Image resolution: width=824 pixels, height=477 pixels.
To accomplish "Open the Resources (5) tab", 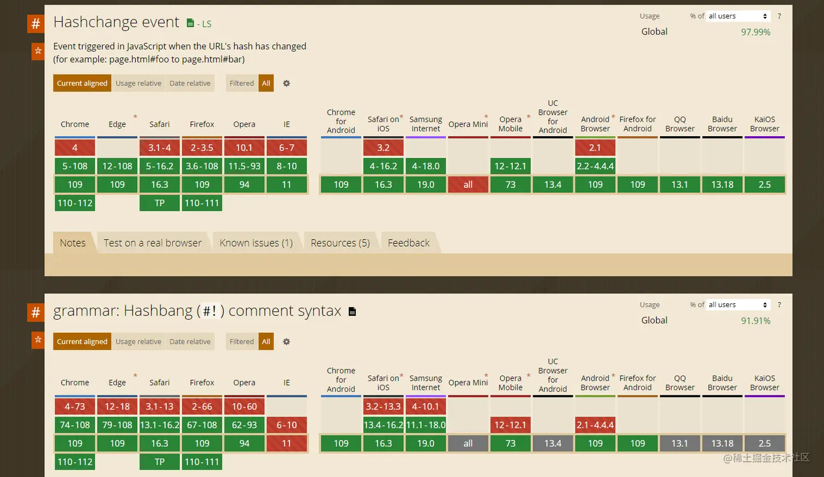I will [340, 243].
